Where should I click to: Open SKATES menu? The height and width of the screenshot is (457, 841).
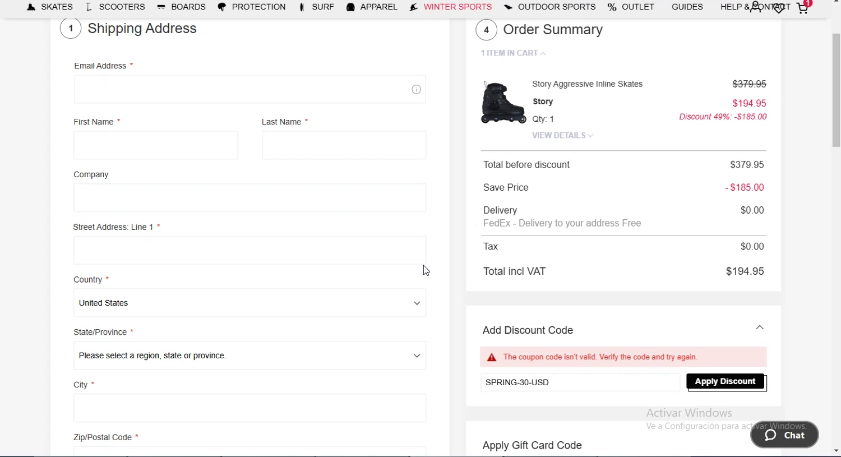(x=57, y=7)
